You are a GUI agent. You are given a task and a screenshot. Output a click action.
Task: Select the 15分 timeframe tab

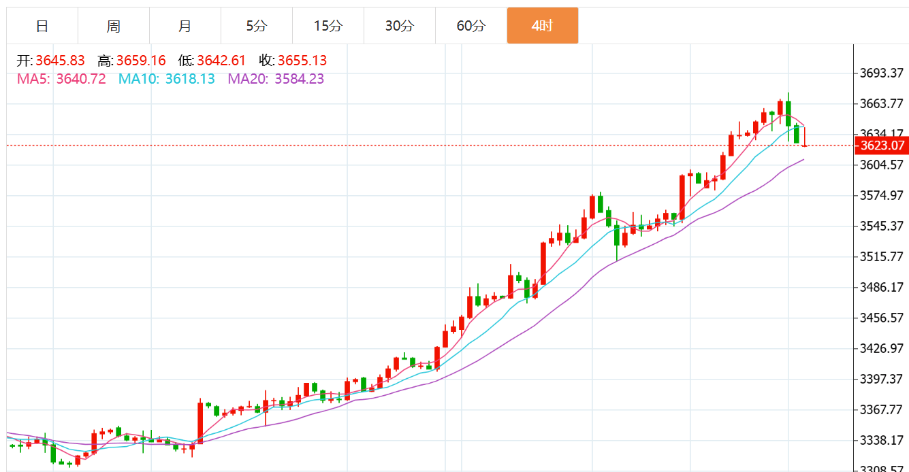pos(328,26)
